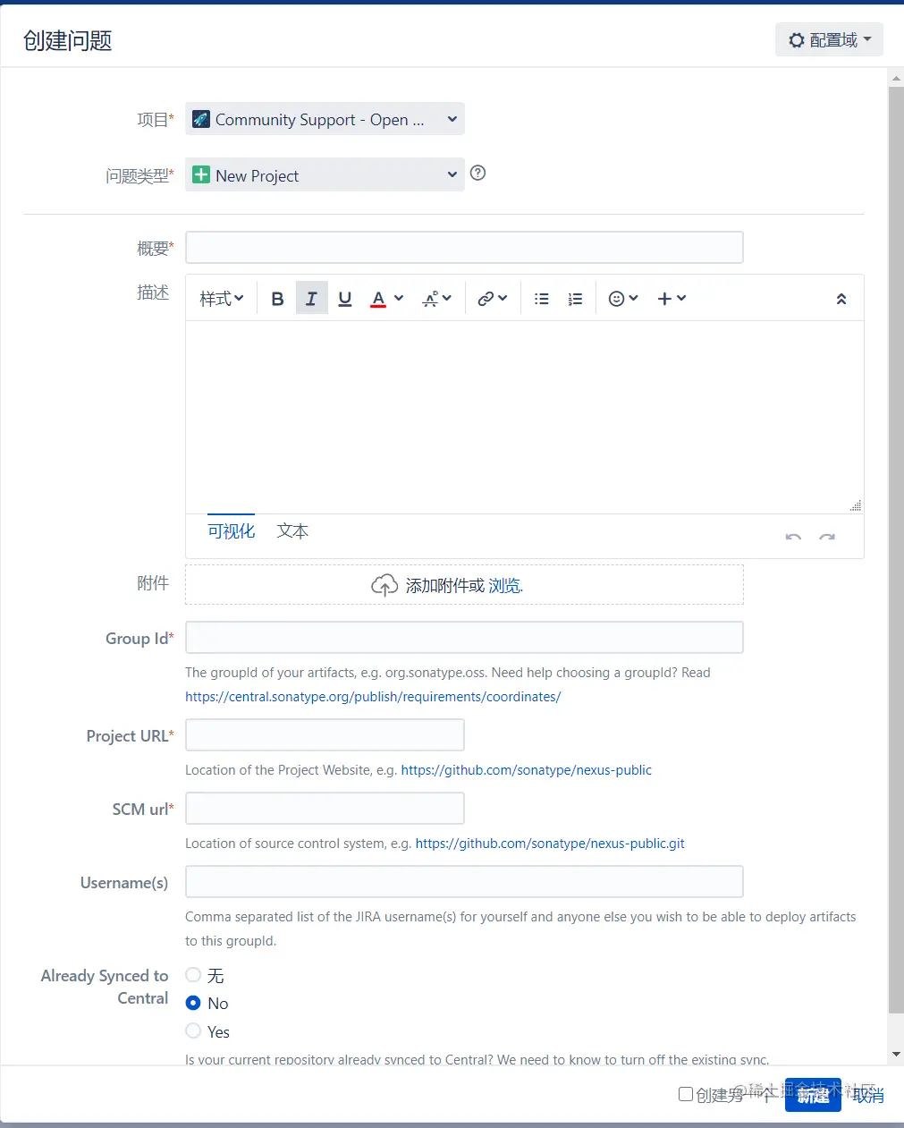
Task: Open the coordinates requirements link
Action: pyautogui.click(x=373, y=696)
